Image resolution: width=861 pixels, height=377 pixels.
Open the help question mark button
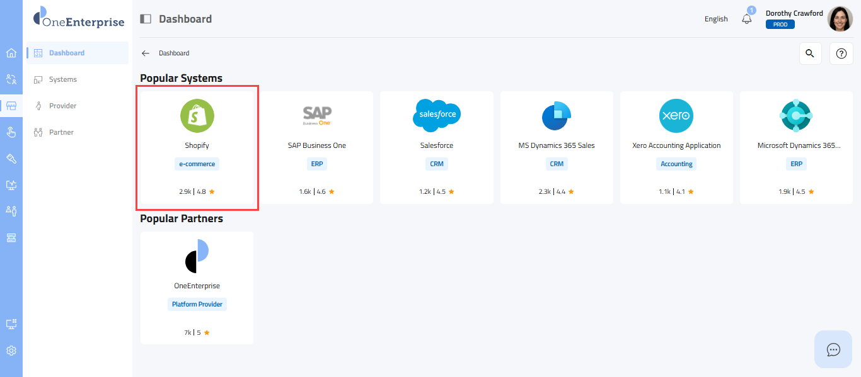coord(841,53)
